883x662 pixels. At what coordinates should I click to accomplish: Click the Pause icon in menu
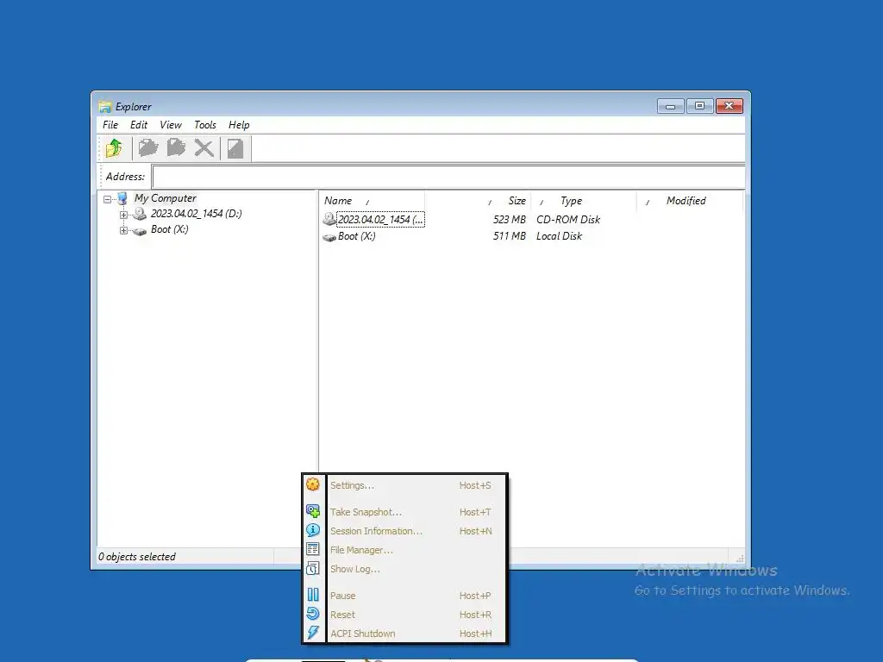pos(313,595)
